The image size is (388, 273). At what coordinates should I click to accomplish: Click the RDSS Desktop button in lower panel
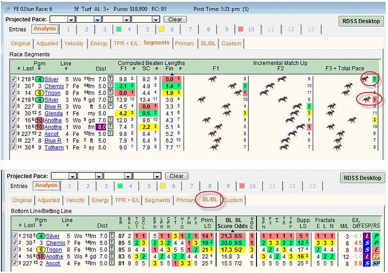click(362, 178)
